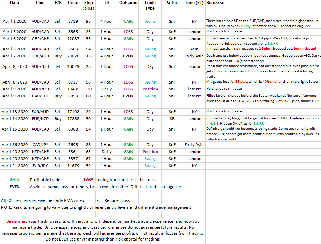Select the 'EUR/JPY' pair cell
Screen dimensions: 321x244
[x=40, y=166]
